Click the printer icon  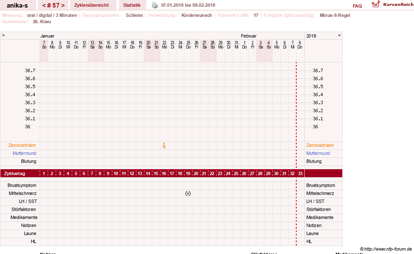pos(155,5)
